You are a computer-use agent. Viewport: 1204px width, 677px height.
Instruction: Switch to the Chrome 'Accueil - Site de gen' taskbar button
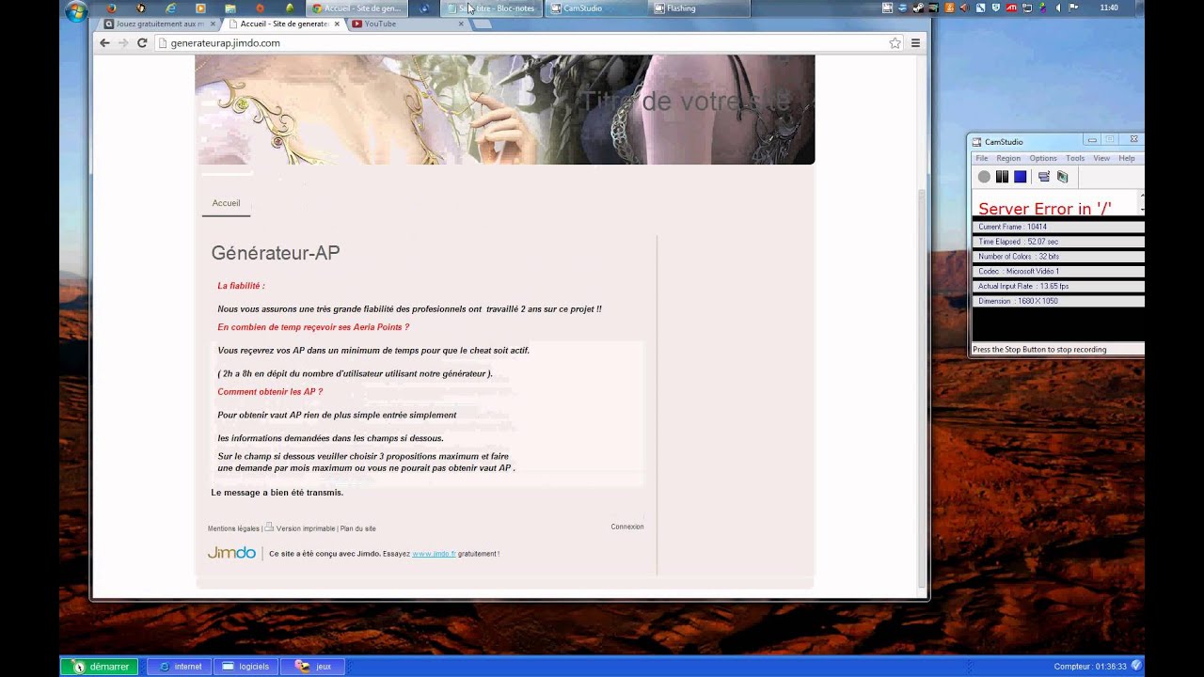pos(358,8)
